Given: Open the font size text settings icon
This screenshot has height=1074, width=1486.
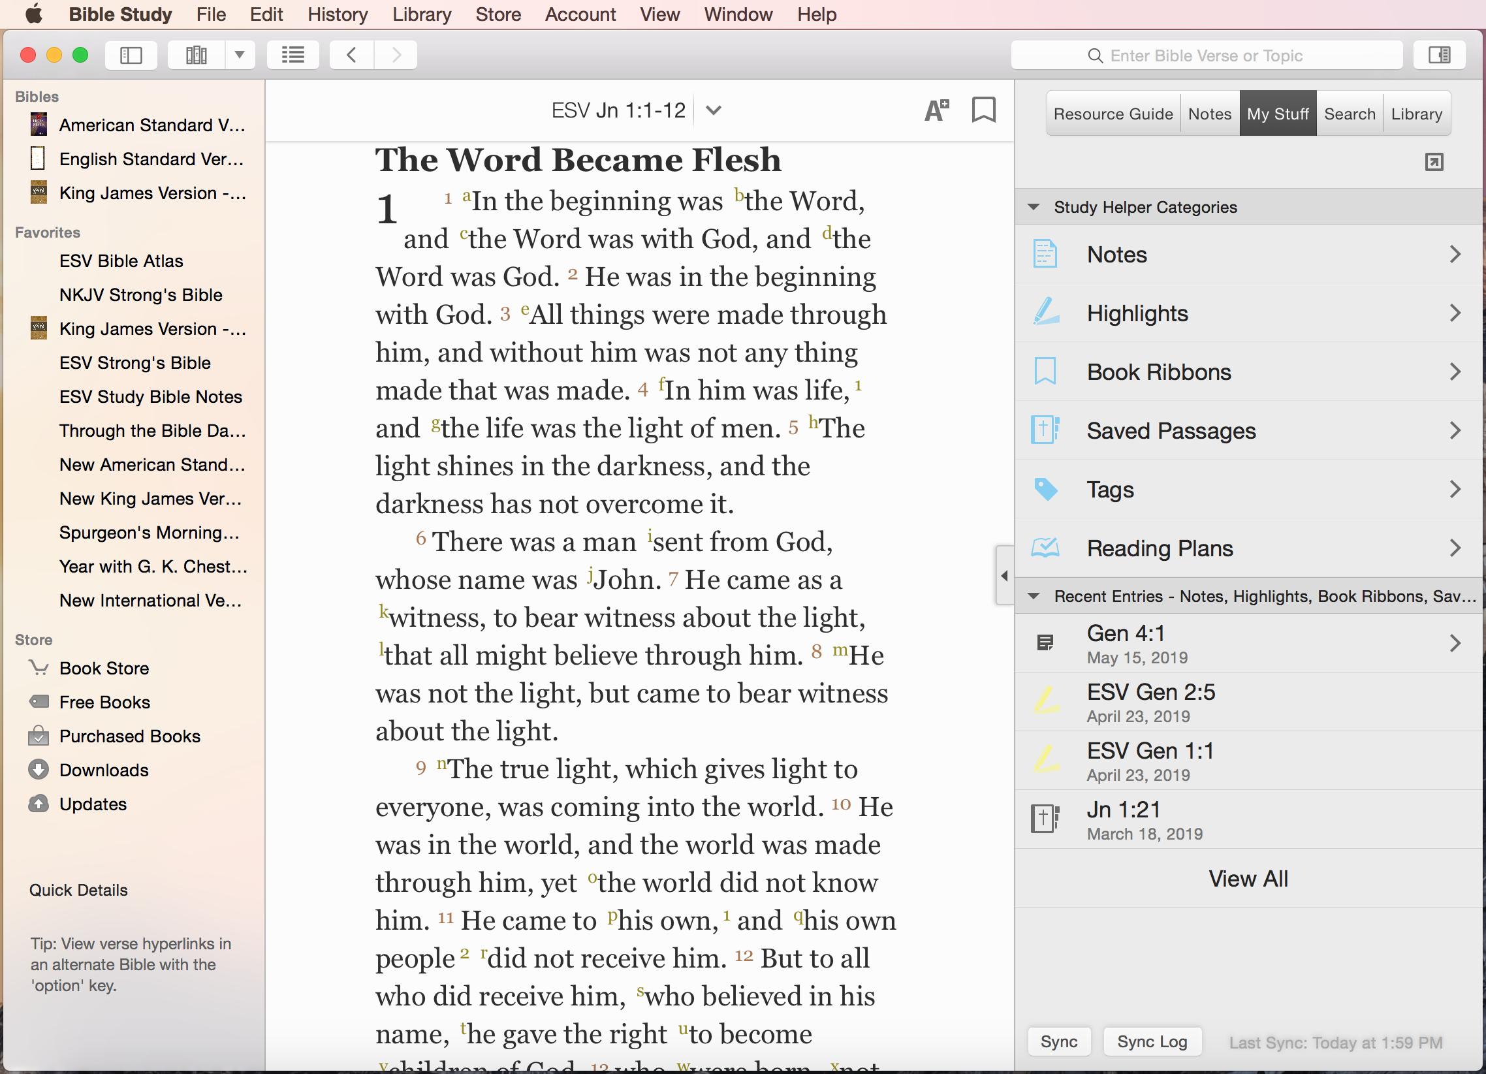Looking at the screenshot, I should click(936, 110).
